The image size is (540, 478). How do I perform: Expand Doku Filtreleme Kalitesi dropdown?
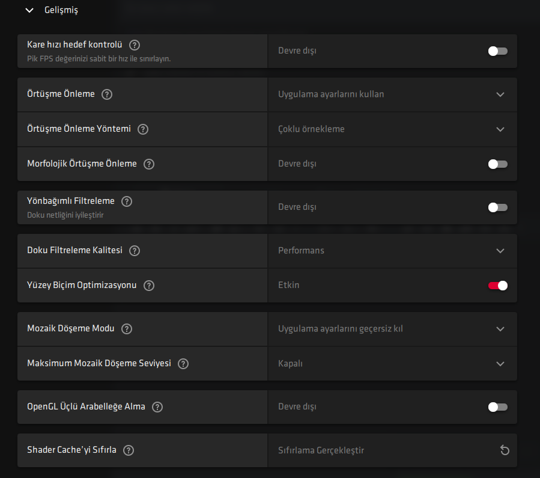pos(500,251)
